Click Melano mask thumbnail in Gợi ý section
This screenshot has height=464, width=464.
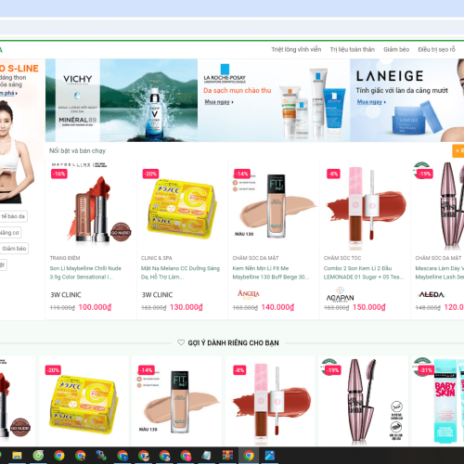coord(84,402)
